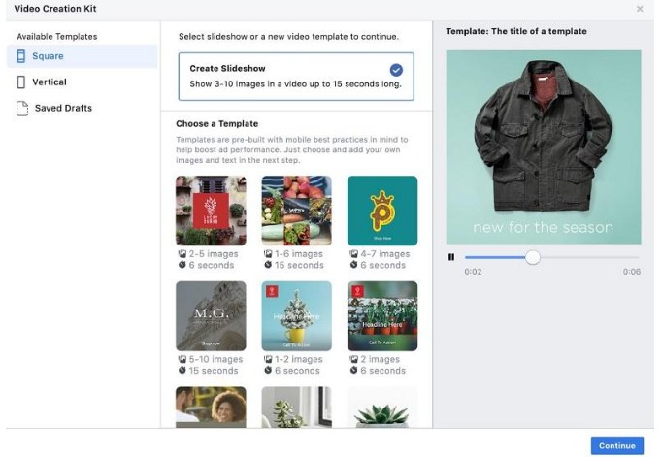Click the jacket preview image

(544, 147)
